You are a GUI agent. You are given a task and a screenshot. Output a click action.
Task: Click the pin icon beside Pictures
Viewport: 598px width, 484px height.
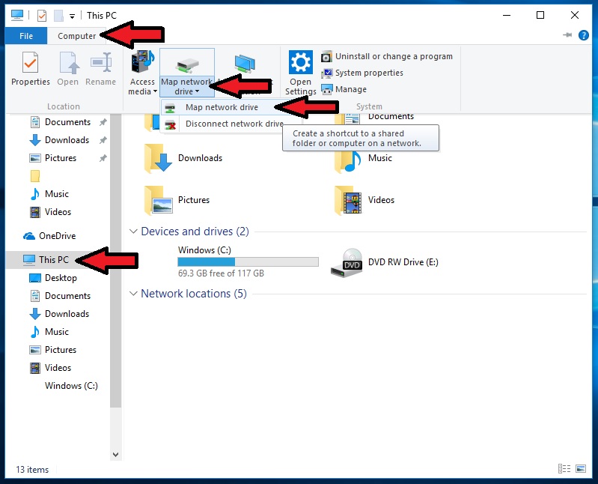coord(103,158)
